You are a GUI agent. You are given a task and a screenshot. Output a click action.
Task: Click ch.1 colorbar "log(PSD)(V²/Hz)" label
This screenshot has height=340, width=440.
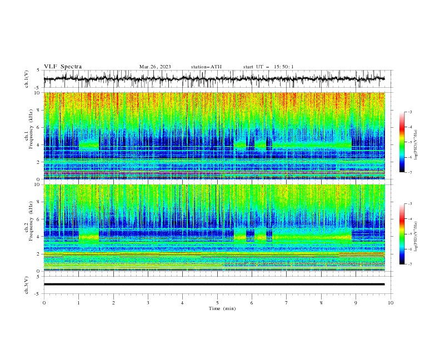[x=416, y=145]
